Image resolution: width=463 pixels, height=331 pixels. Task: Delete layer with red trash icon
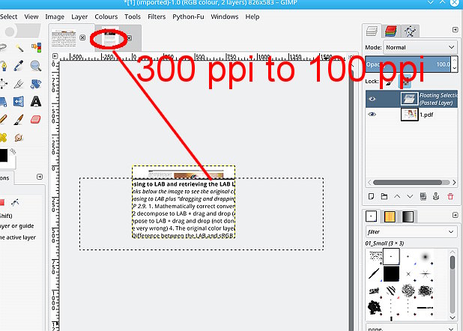(450, 196)
